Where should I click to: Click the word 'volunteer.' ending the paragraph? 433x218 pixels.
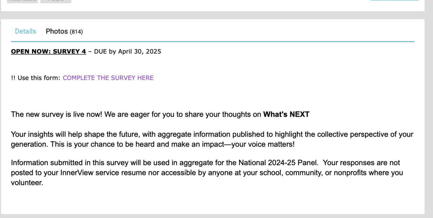point(27,183)
